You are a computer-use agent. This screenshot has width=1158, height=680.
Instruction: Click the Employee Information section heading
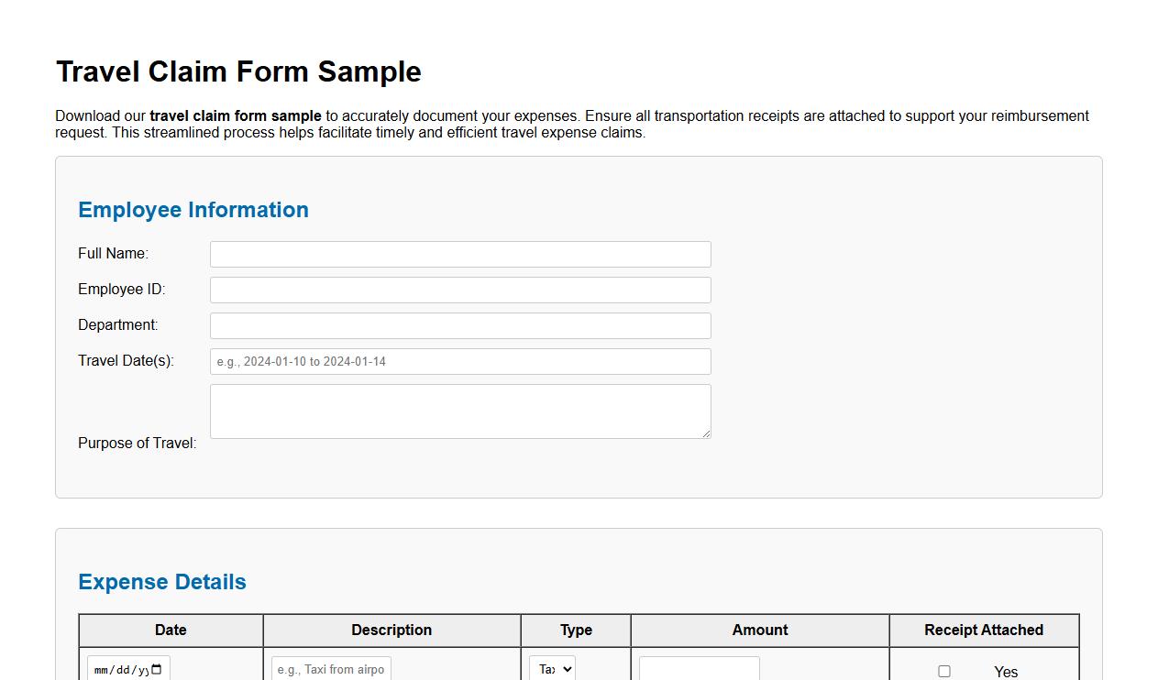(x=193, y=210)
